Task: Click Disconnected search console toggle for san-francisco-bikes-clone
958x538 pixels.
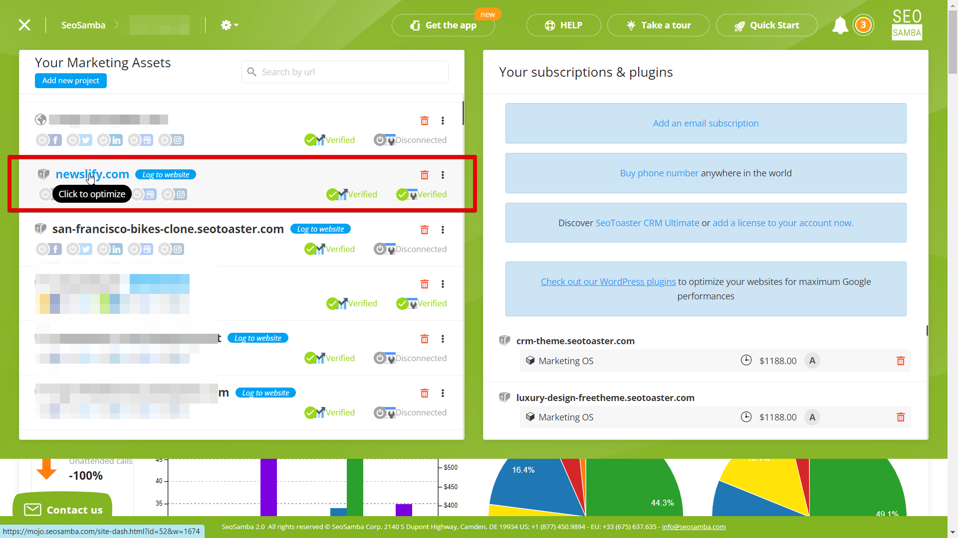Action: coord(410,249)
